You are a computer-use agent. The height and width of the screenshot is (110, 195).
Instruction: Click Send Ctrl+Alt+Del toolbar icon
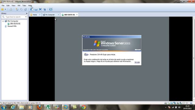click(11, 9)
